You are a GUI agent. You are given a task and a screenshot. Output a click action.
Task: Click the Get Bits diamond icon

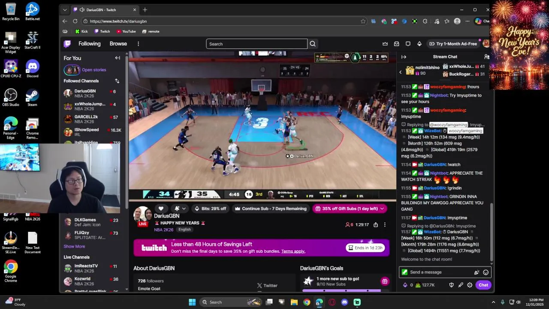(x=419, y=44)
